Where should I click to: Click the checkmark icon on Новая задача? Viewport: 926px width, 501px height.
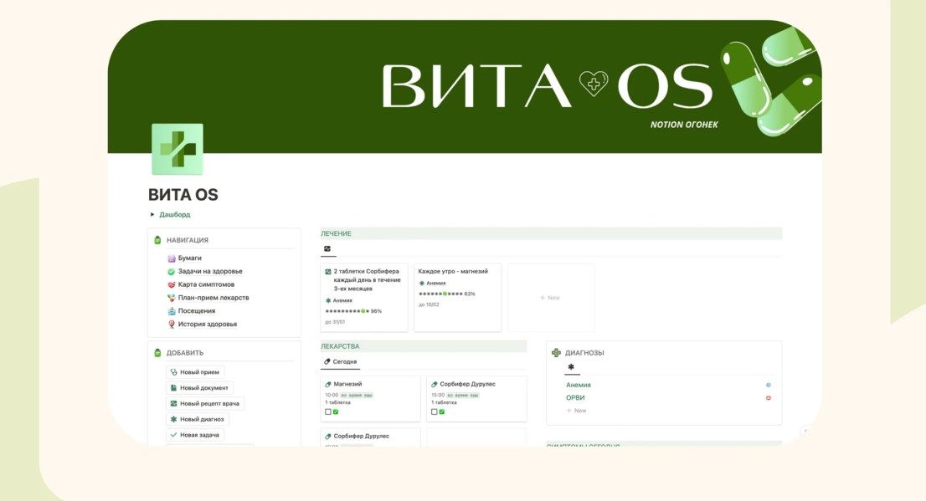click(x=173, y=435)
